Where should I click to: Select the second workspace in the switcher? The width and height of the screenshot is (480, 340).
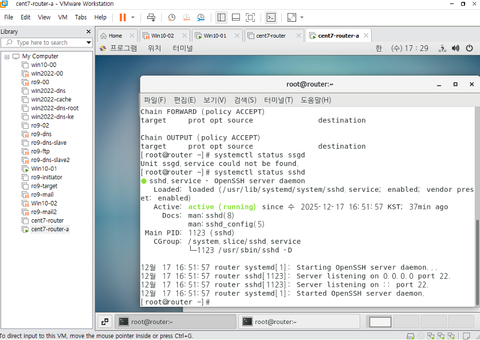(406, 322)
